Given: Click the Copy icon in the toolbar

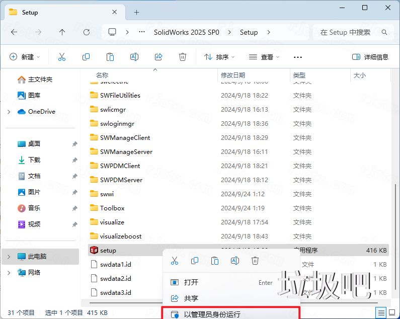Looking at the screenshot, I should pyautogui.click(x=86, y=57).
